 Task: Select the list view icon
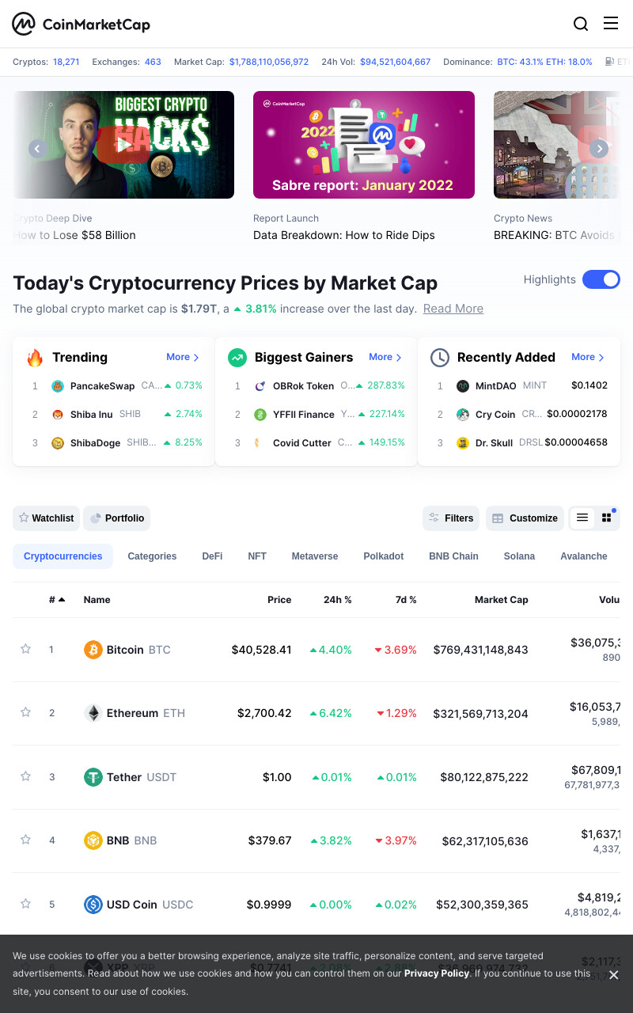tap(582, 518)
